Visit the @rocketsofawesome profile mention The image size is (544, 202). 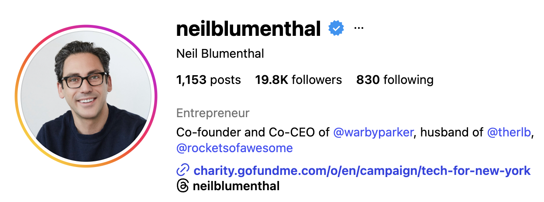[234, 148]
